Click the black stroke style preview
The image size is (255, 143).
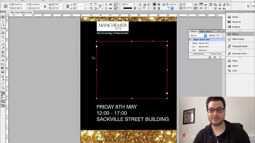(x=128, y=8)
